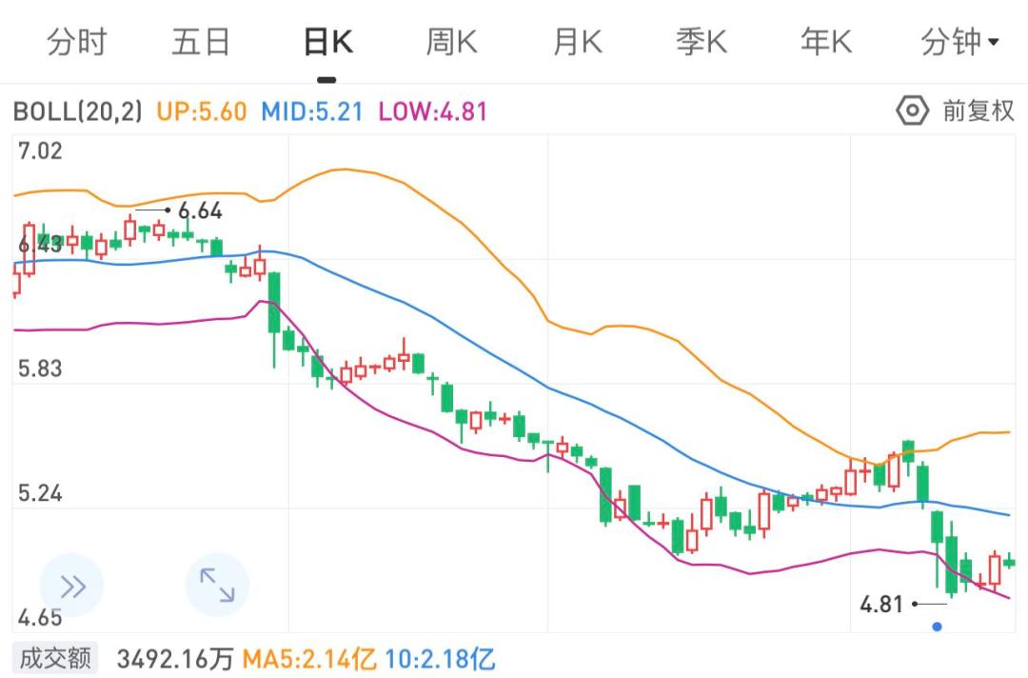The height and width of the screenshot is (678, 1028).
Task: Select the 五日 tab
Action: click(201, 43)
